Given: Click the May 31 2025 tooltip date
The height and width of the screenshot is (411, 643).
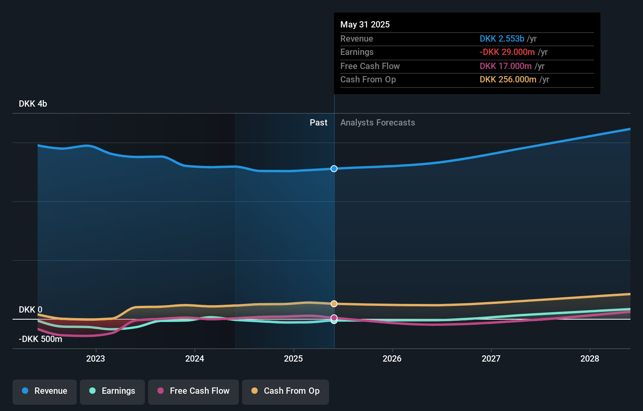Looking at the screenshot, I should (x=365, y=25).
